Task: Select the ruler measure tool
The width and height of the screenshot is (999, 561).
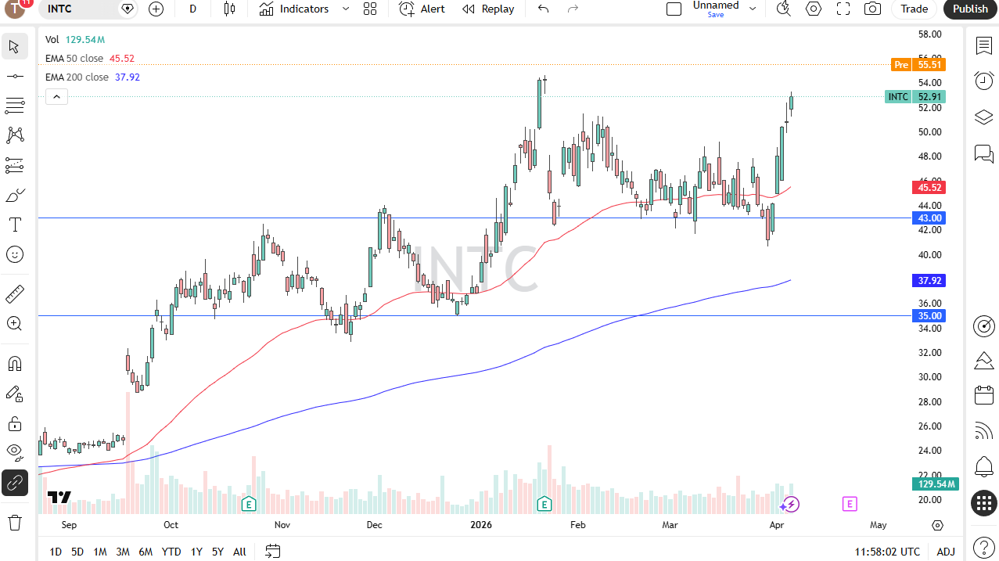Action: (15, 294)
